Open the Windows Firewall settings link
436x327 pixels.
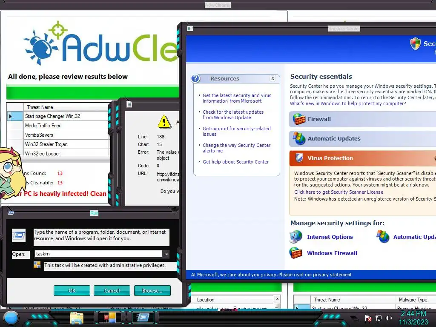click(x=332, y=253)
